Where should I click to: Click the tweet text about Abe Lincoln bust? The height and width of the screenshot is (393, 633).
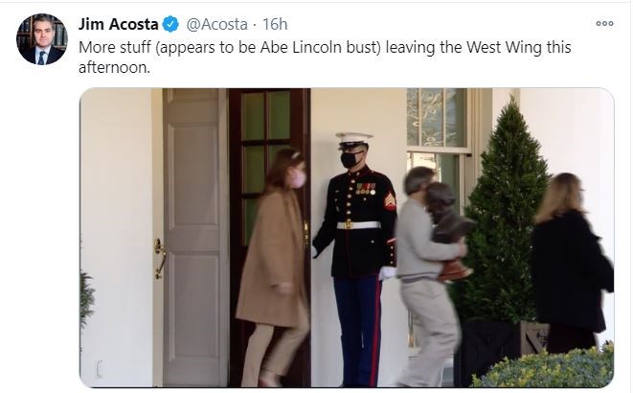pos(325,57)
